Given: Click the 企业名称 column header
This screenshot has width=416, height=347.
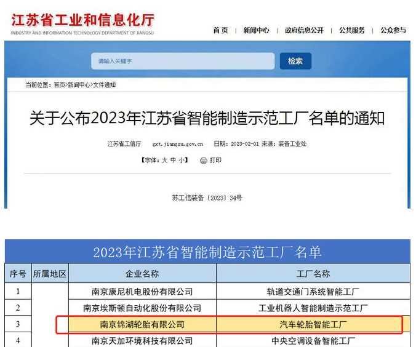Looking at the screenshot, I should point(142,273).
